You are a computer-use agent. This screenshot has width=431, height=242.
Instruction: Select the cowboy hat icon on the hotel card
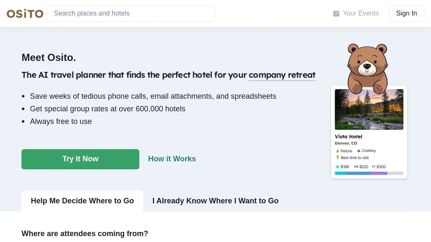359,150
